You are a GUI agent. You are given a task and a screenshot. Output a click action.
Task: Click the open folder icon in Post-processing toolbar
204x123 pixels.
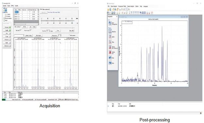click(x=108, y=9)
